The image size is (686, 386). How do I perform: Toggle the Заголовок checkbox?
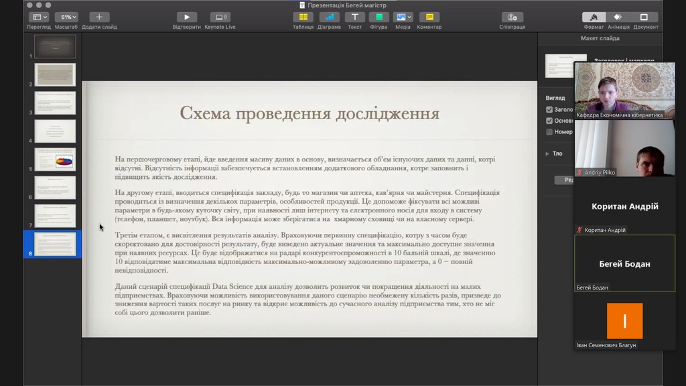(549, 110)
